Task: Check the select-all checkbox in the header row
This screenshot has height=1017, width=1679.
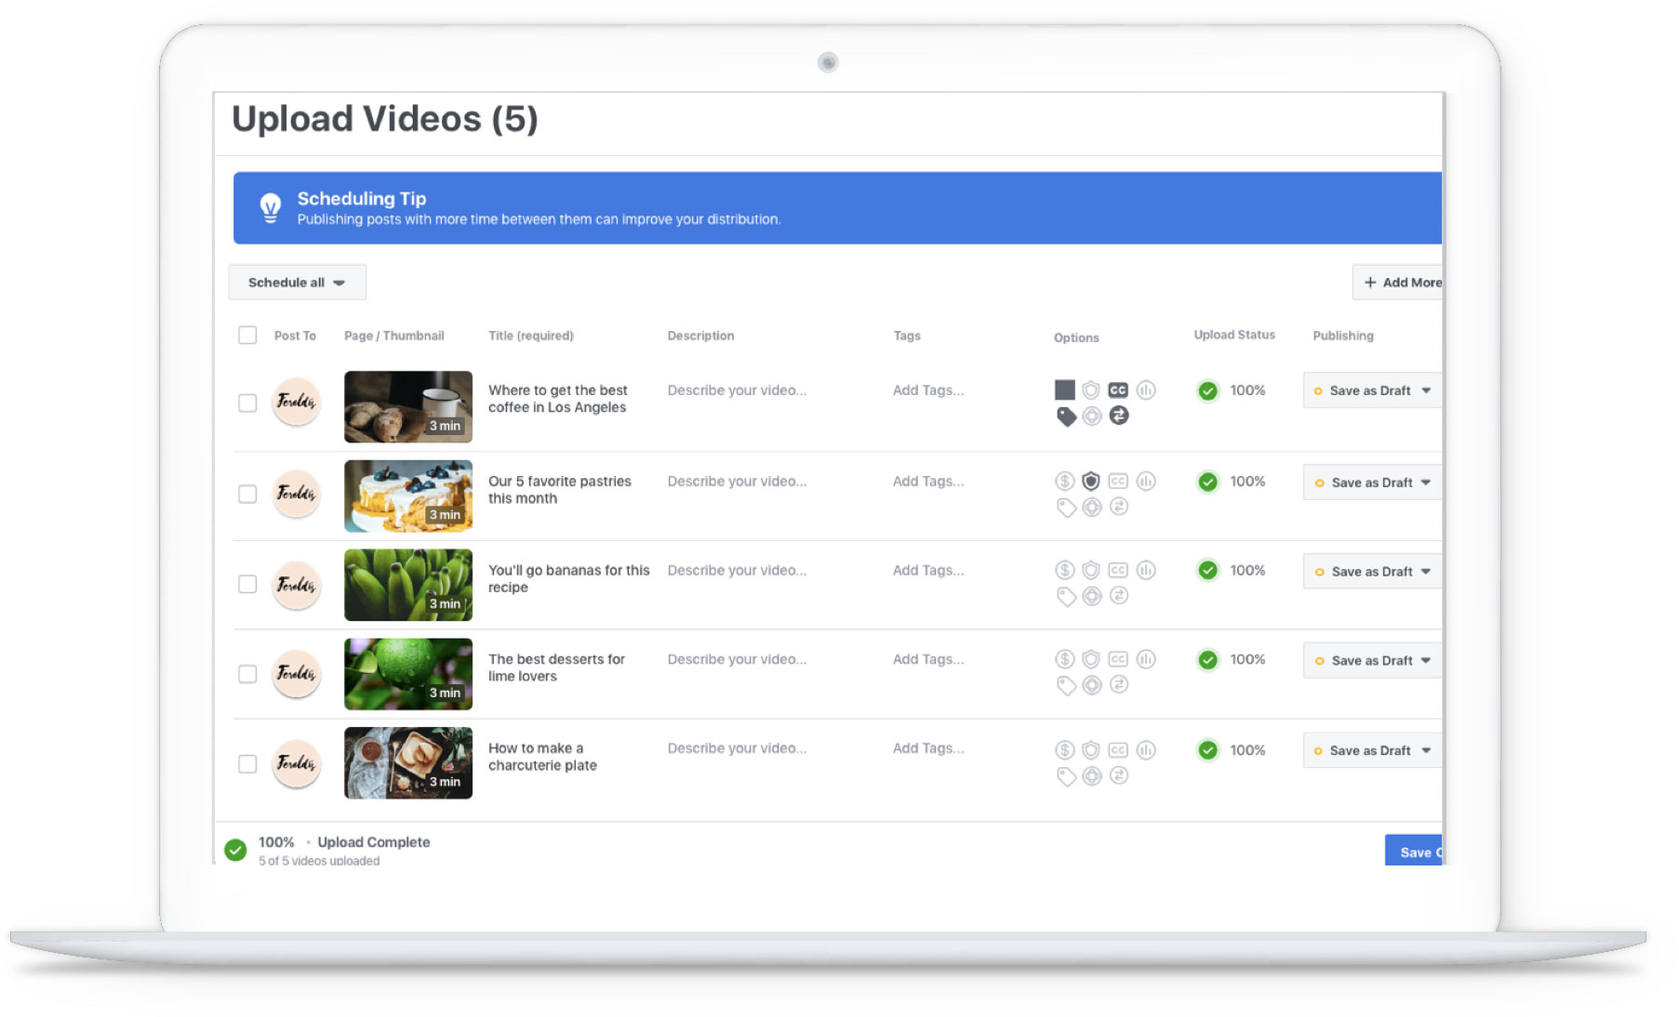Action: click(247, 335)
